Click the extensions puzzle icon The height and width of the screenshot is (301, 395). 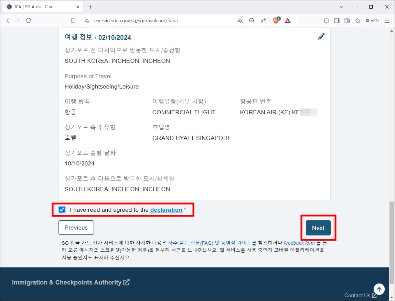coord(326,21)
